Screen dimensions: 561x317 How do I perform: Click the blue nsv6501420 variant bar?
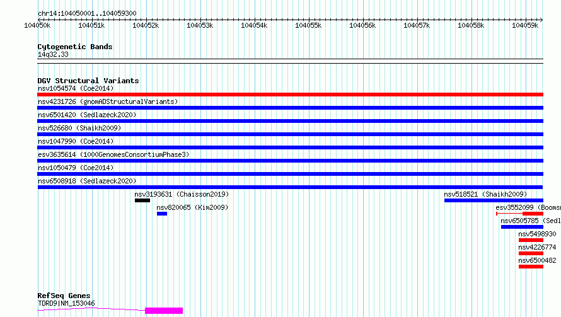[x=290, y=121]
